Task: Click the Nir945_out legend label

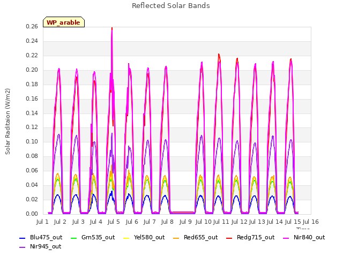Action: pos(46,246)
